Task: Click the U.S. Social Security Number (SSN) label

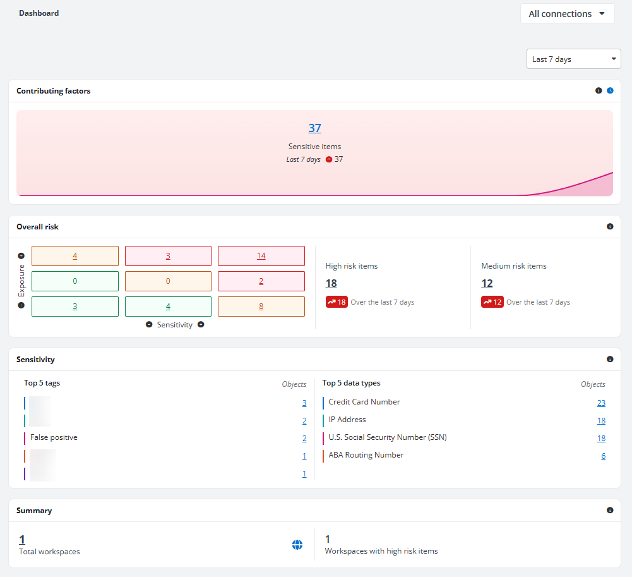Action: [x=388, y=437]
